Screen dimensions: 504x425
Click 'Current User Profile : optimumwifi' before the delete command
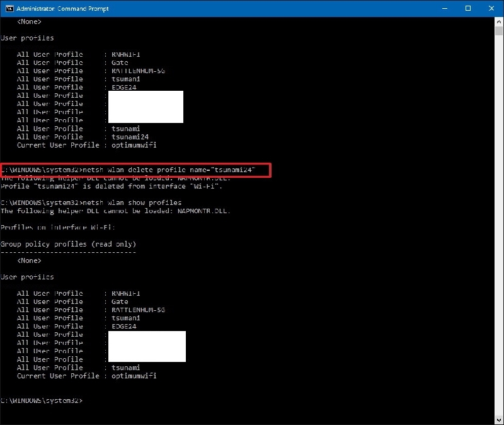(x=87, y=145)
